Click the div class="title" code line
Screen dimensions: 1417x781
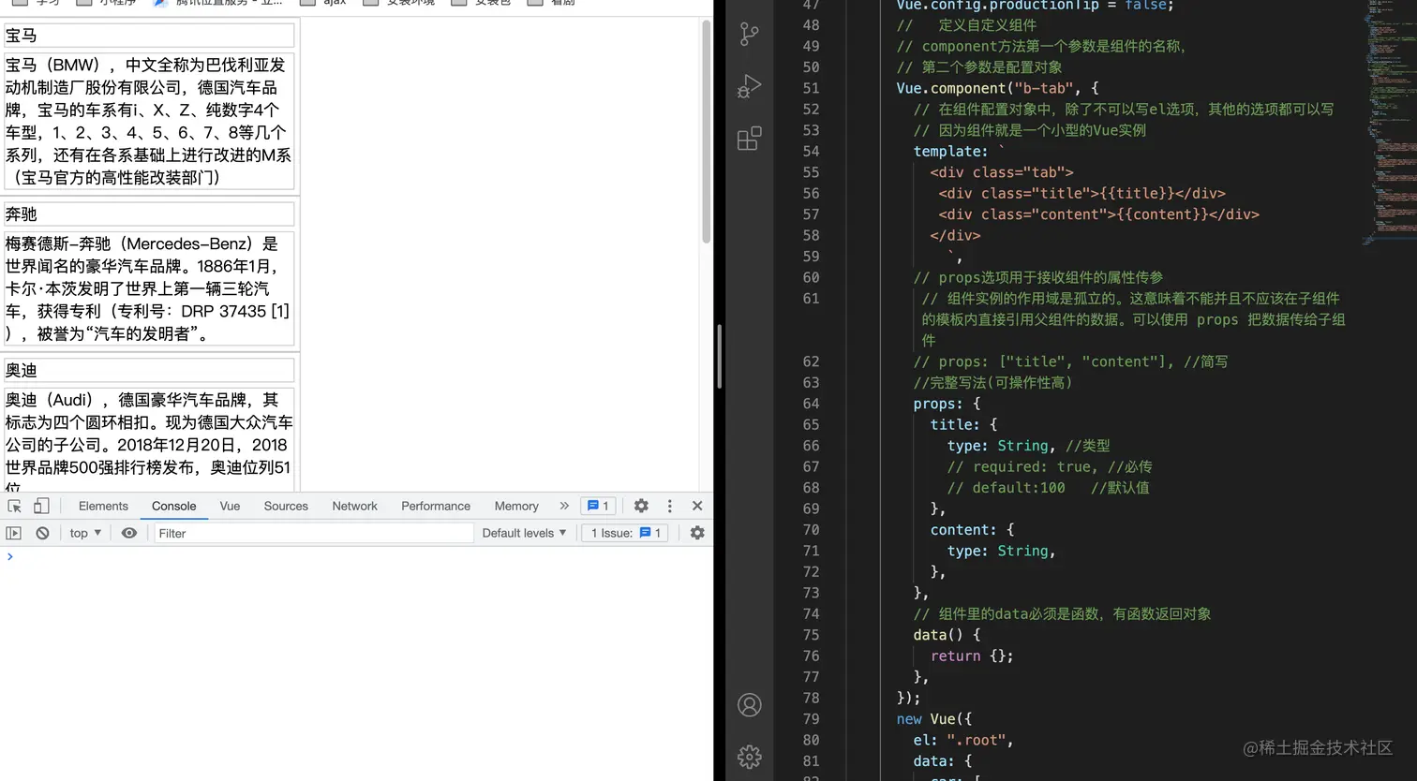pyautogui.click(x=1082, y=194)
